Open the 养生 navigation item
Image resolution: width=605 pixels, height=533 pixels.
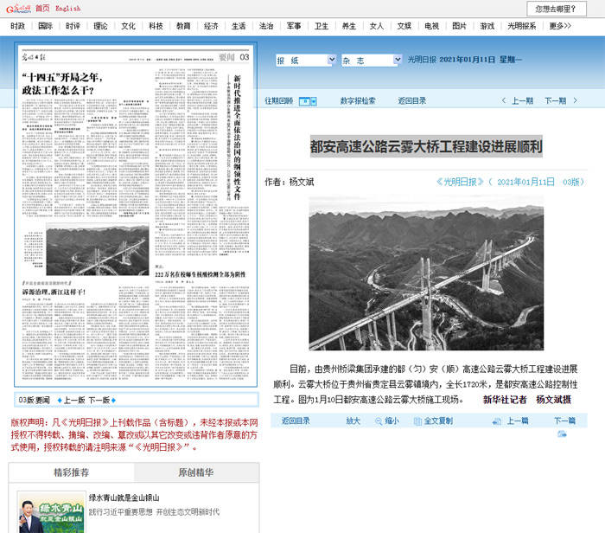click(x=349, y=26)
